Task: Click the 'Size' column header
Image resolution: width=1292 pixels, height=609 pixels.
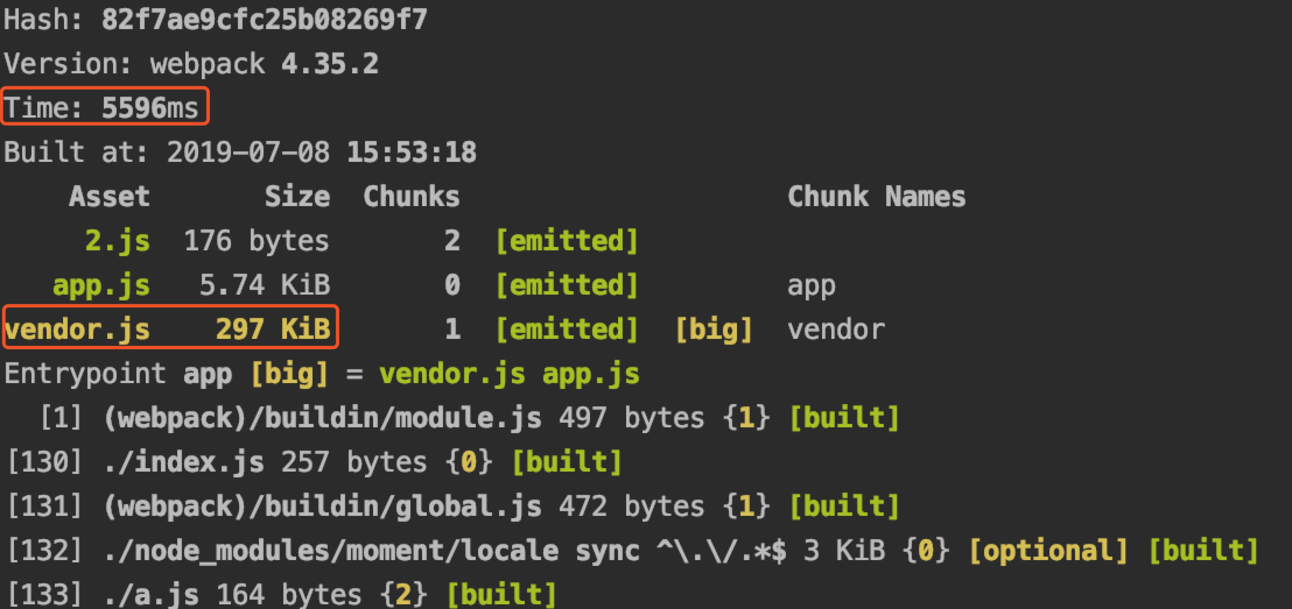Action: click(x=297, y=196)
